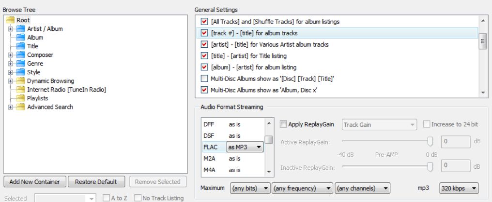Viewport: 492px width, 202px height.
Task: Open the 320 kbps bitrate dropdown
Action: 459,187
